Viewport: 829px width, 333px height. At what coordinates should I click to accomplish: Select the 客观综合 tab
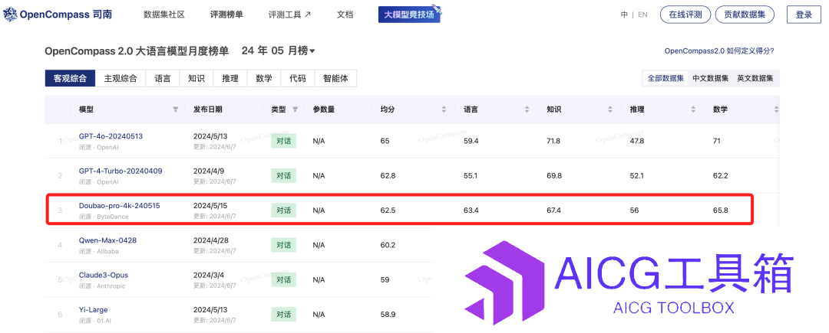pyautogui.click(x=70, y=79)
